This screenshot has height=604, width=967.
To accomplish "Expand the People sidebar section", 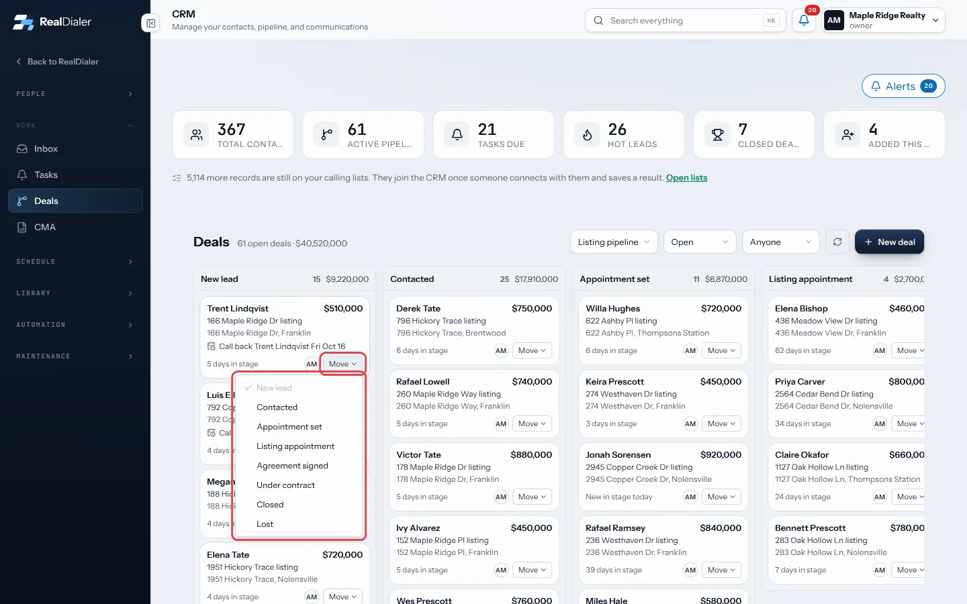I will click(x=75, y=94).
